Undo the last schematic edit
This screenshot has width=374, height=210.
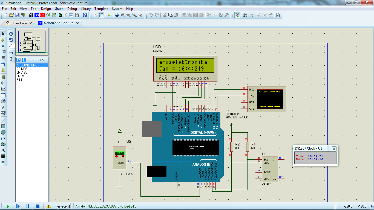[x=150, y=15]
